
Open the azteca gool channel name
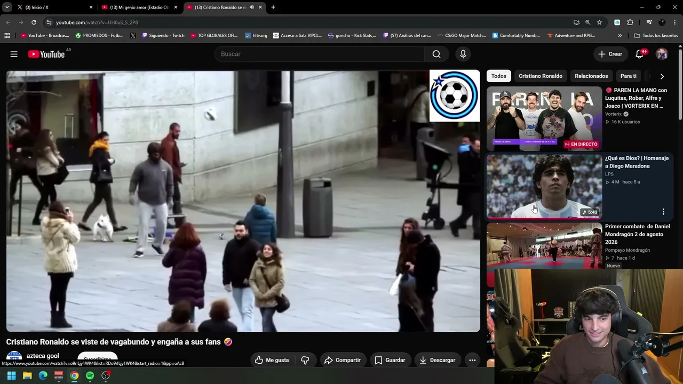point(43,356)
